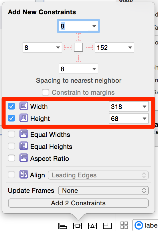
Task: Uncheck the Height constraint checkbox
Action: coord(11,118)
